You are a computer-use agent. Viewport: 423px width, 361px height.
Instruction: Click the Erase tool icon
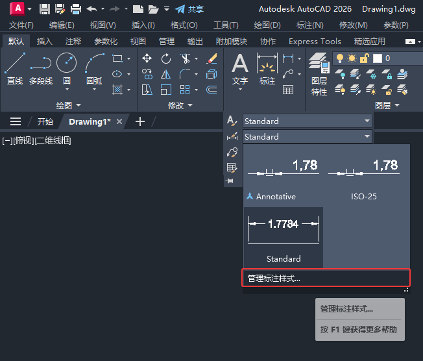(211, 58)
